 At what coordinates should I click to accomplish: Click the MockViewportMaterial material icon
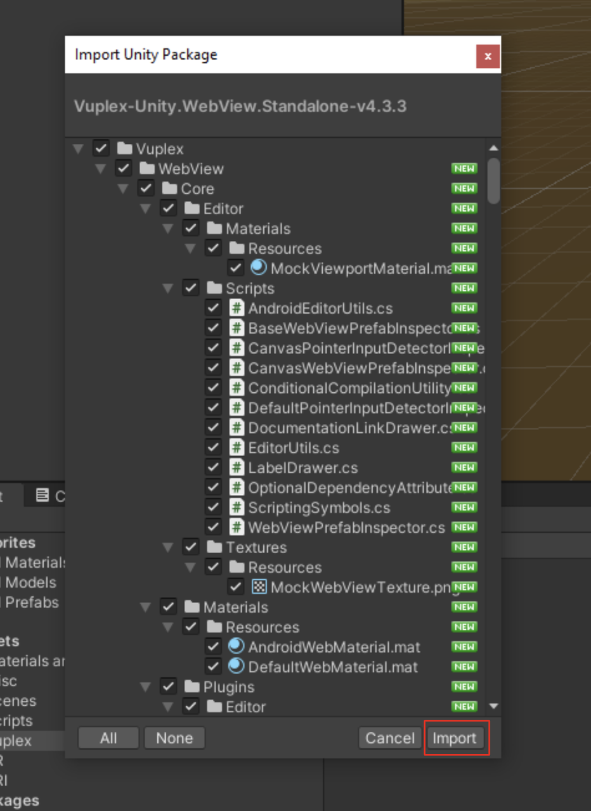(x=259, y=268)
